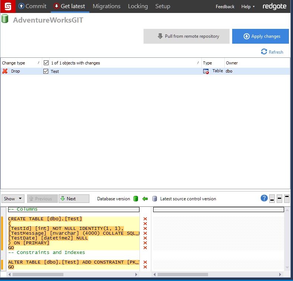The width and height of the screenshot is (293, 281).
Task: Click the green Database version icon
Action: [136, 199]
